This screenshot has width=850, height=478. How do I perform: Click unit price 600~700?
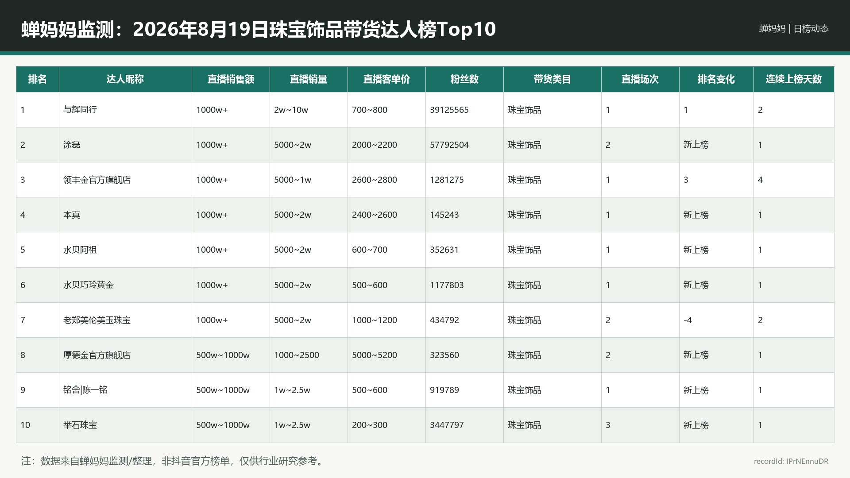(x=370, y=250)
